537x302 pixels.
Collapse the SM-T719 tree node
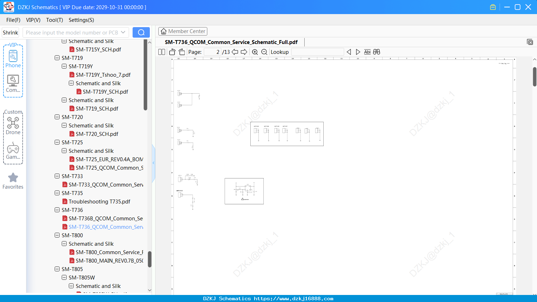click(x=57, y=58)
